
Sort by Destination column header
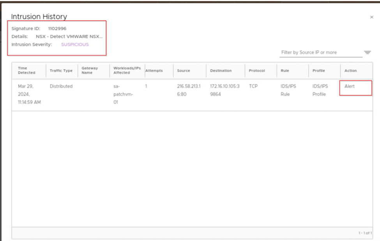pyautogui.click(x=221, y=71)
